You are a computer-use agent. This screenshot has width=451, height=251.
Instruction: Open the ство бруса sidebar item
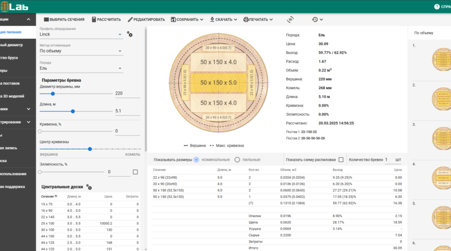(x=17, y=58)
